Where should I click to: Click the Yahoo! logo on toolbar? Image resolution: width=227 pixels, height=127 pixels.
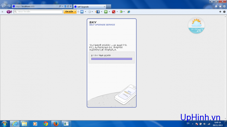click(9, 12)
